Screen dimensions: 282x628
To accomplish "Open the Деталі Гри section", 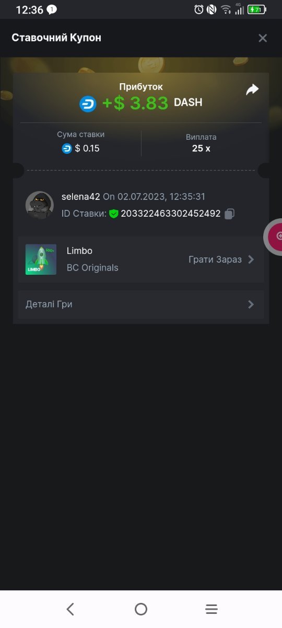I will pyautogui.click(x=141, y=305).
